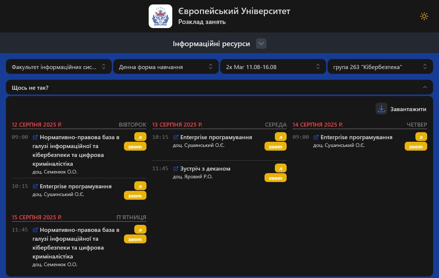Viewport: 439px width, 278px height.
Task: Open zoom link for Thursday 09:00 class
Action: 416,147
